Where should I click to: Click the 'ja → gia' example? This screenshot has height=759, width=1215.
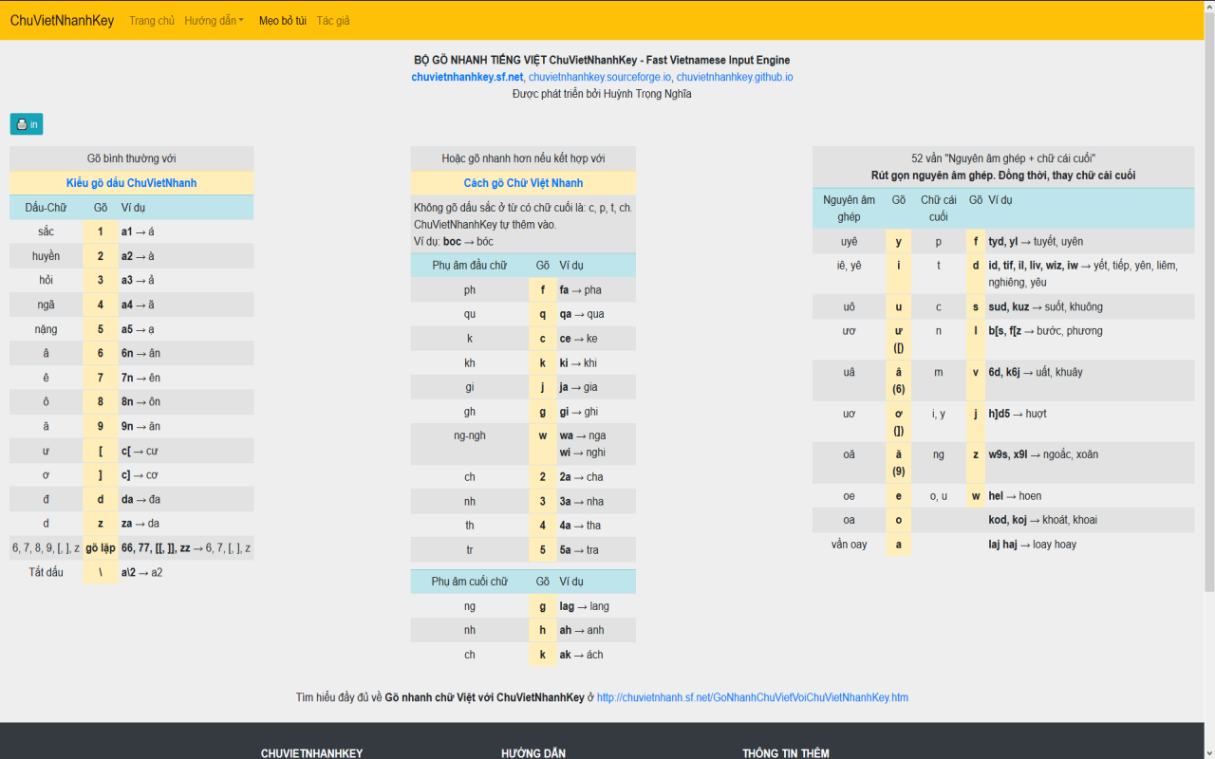pos(578,387)
